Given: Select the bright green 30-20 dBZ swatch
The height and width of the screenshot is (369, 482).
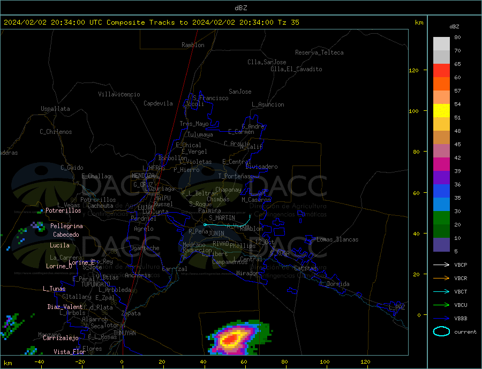Looking at the screenshot, I should 441,218.
